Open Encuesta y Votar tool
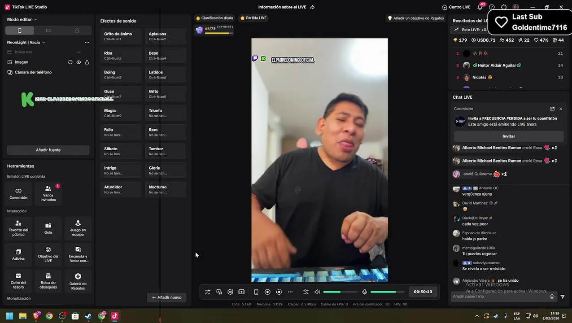The image size is (572, 323). tap(78, 255)
